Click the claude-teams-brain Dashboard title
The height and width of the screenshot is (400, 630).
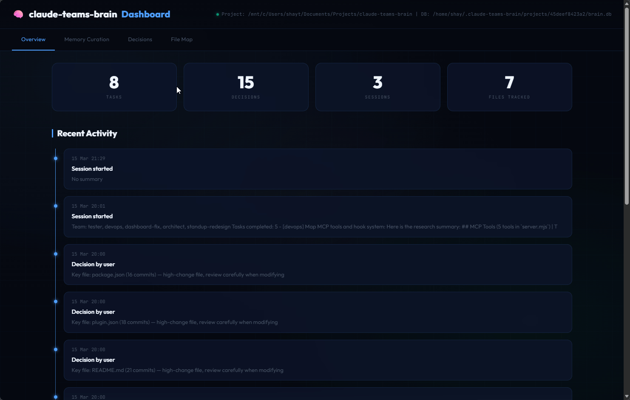click(x=99, y=14)
